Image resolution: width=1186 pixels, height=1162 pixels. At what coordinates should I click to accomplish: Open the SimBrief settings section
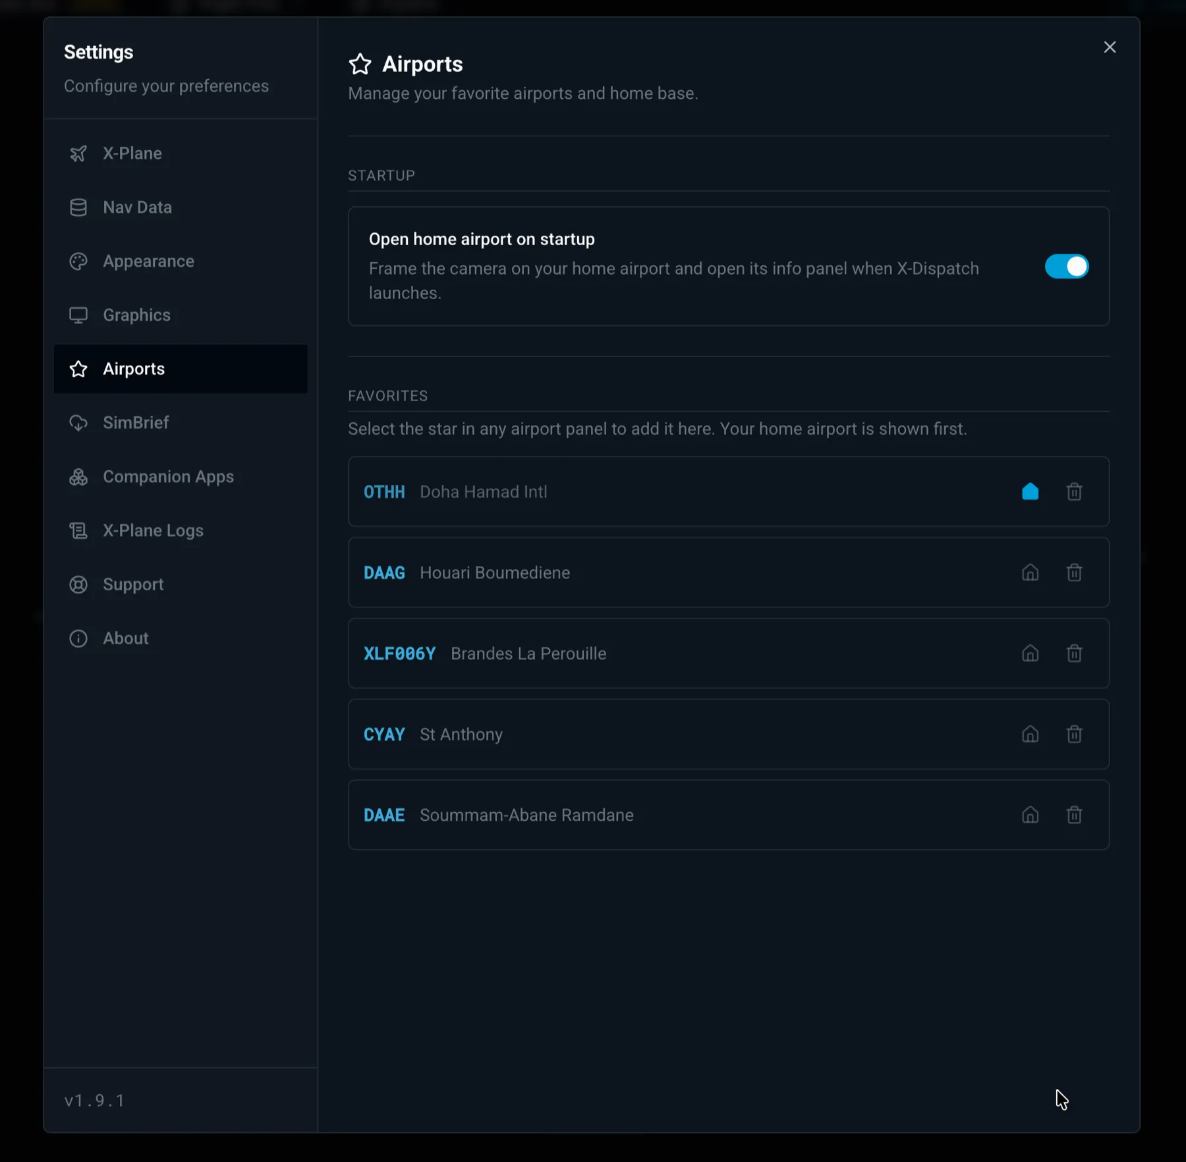(x=181, y=423)
